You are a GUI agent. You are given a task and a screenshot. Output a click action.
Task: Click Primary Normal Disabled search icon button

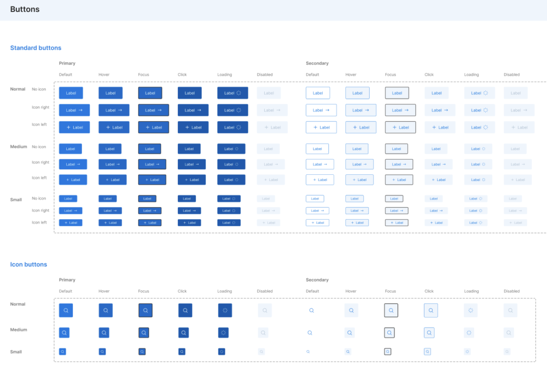(x=265, y=310)
